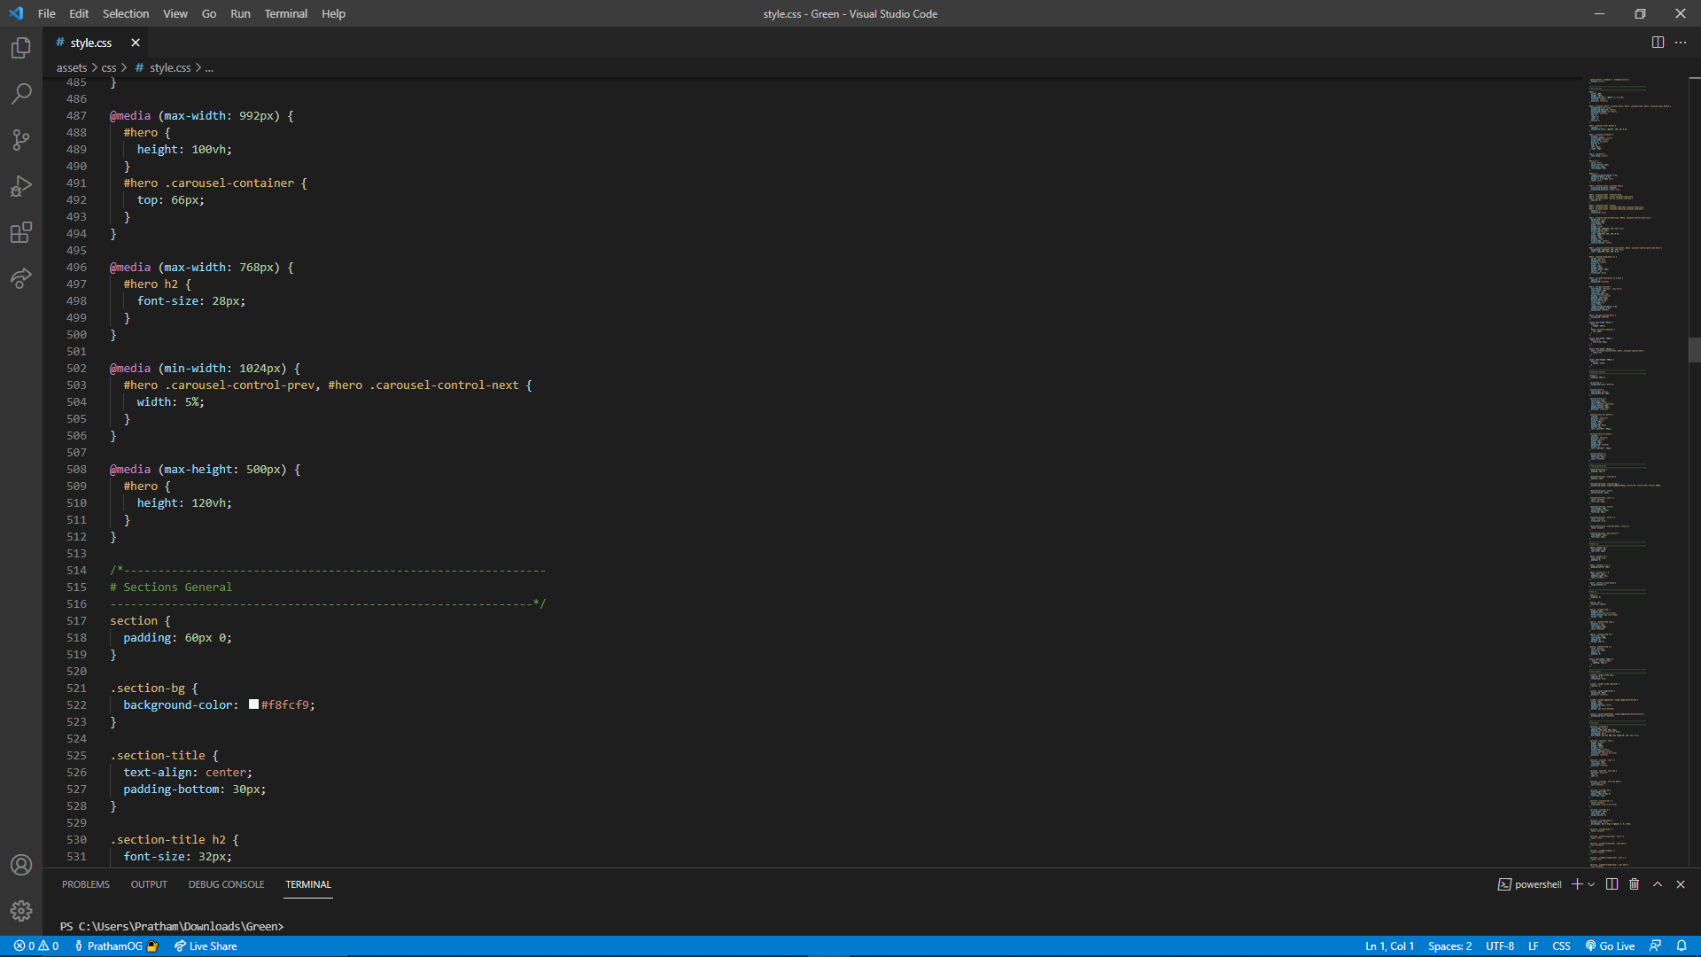Screen dimensions: 1701x957
Task: Open the launch profile dropdown beside new terminal
Action: pyautogui.click(x=1592, y=884)
